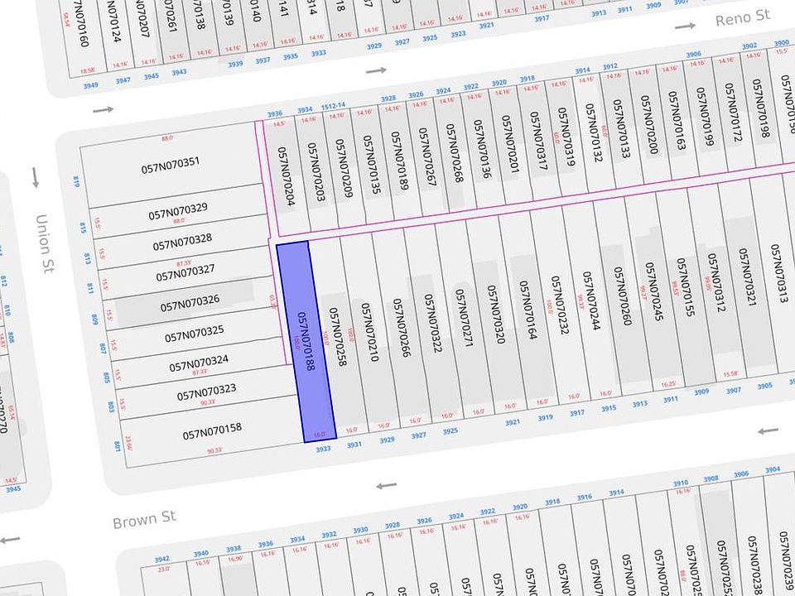Select parcel 057N070232
Viewport: 795px width, 596px height.
pos(561,305)
